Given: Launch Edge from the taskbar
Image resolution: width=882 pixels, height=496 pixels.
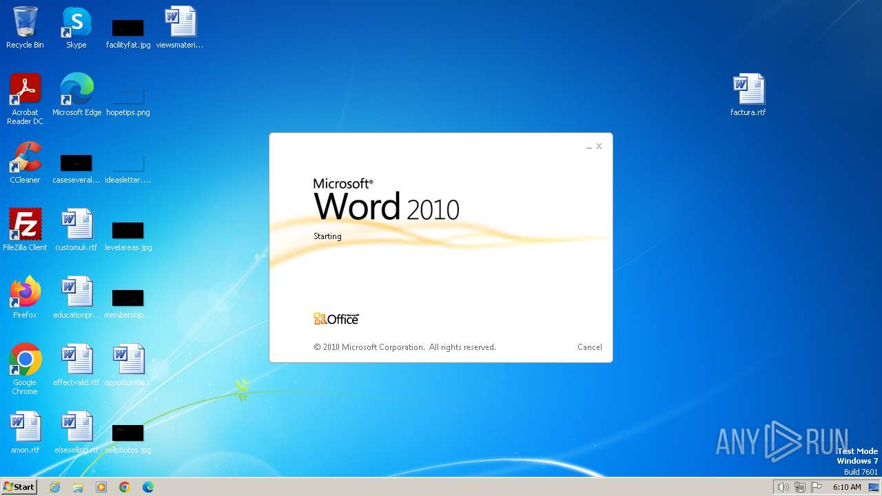Looking at the screenshot, I should point(148,487).
